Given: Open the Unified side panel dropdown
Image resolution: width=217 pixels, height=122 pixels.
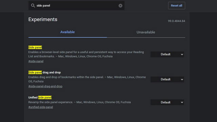Looking at the screenshot, I should [167, 102].
